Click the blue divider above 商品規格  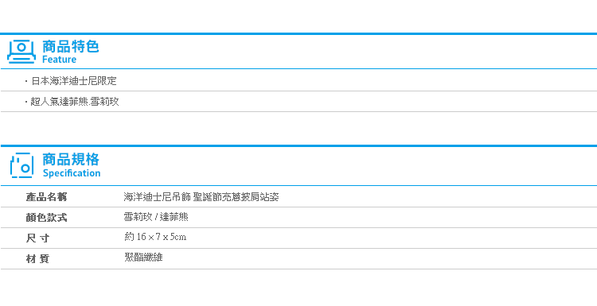pos(298,146)
